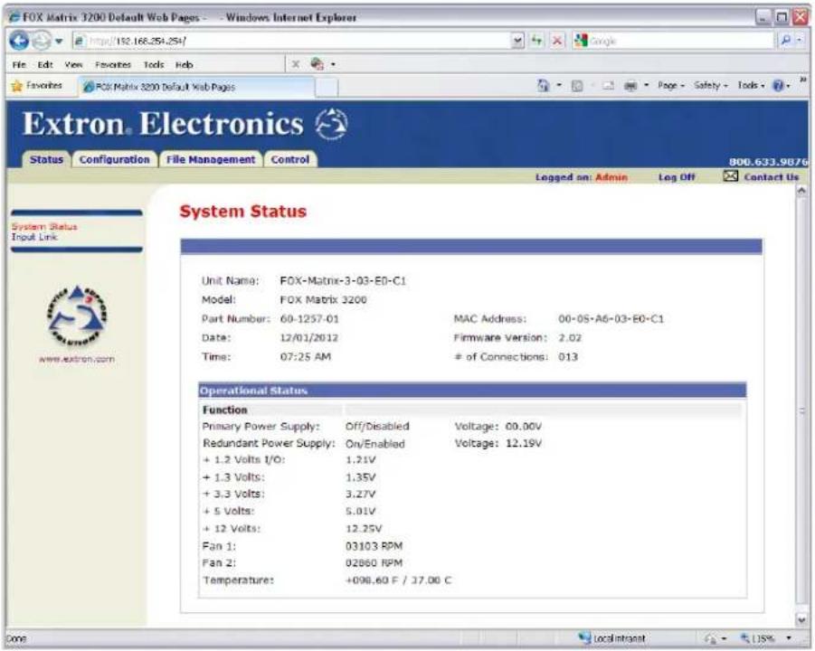Open the Tools command bar menu
The width and height of the screenshot is (815, 651).
(751, 85)
